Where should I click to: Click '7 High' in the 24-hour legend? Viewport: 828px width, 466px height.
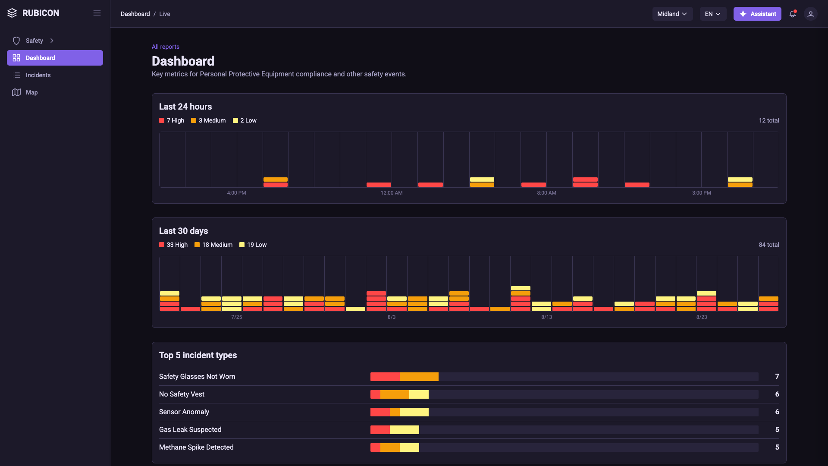pyautogui.click(x=176, y=120)
